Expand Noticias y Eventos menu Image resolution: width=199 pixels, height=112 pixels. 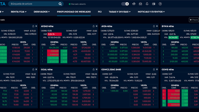[x=151, y=12]
